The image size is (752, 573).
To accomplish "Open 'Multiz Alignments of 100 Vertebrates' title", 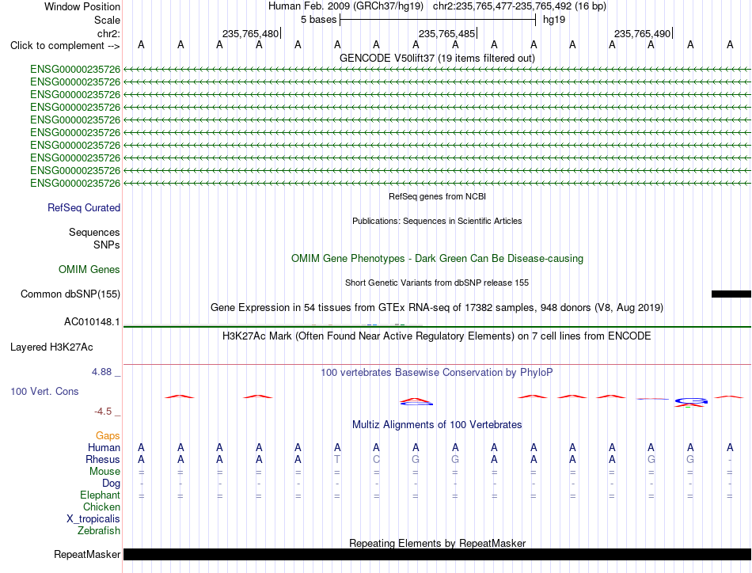I will point(437,424).
